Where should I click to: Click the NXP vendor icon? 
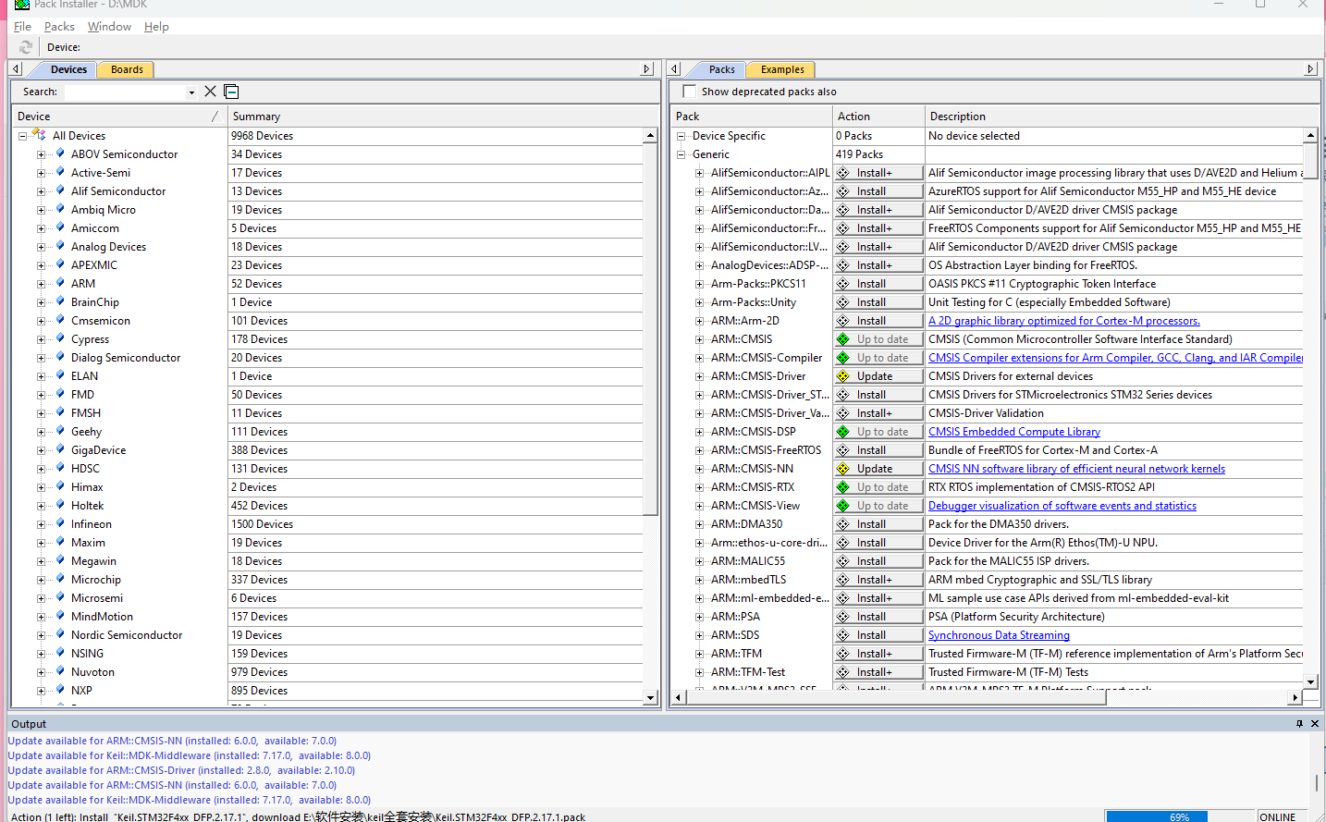click(x=60, y=690)
